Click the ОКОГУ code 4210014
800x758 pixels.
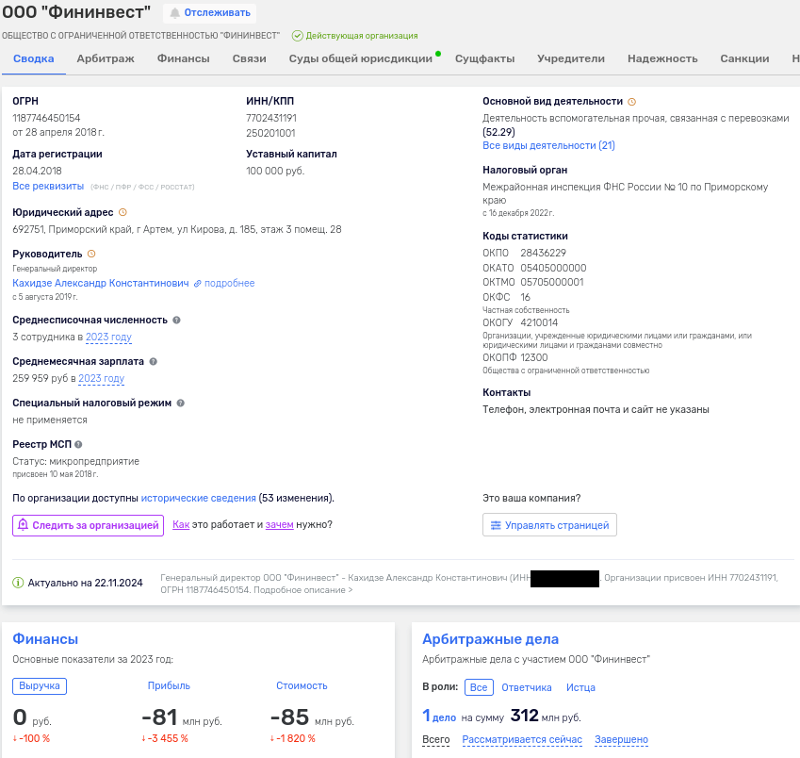point(539,322)
